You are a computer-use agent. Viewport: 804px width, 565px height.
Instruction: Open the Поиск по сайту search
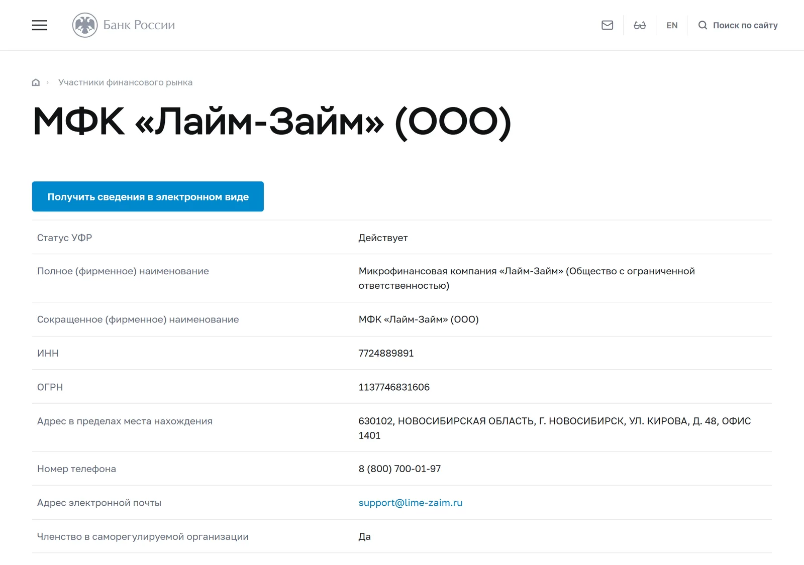point(745,25)
